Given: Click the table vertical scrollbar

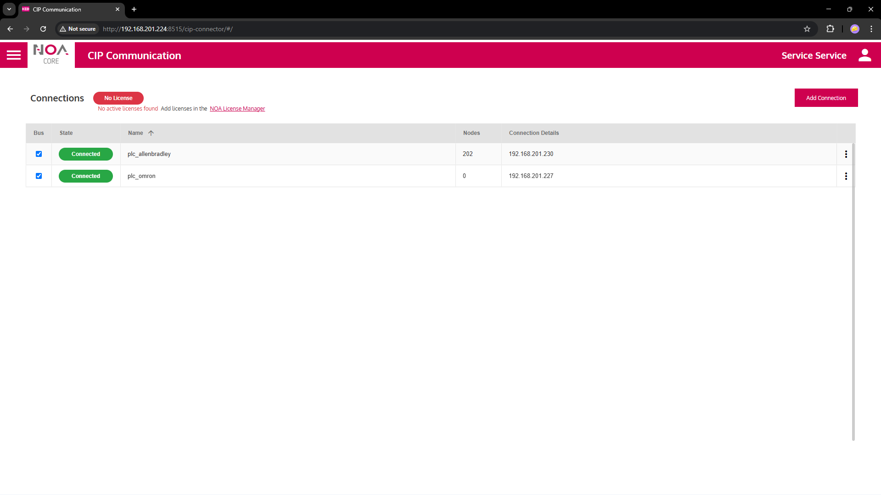Looking at the screenshot, I should (853, 291).
